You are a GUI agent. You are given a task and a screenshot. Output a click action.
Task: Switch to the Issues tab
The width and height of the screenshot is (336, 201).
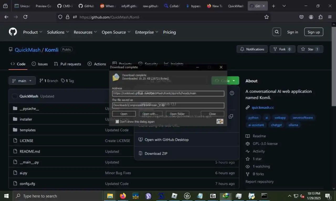pyautogui.click(x=40, y=64)
